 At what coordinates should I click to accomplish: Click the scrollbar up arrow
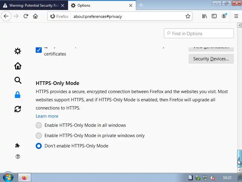(239, 25)
